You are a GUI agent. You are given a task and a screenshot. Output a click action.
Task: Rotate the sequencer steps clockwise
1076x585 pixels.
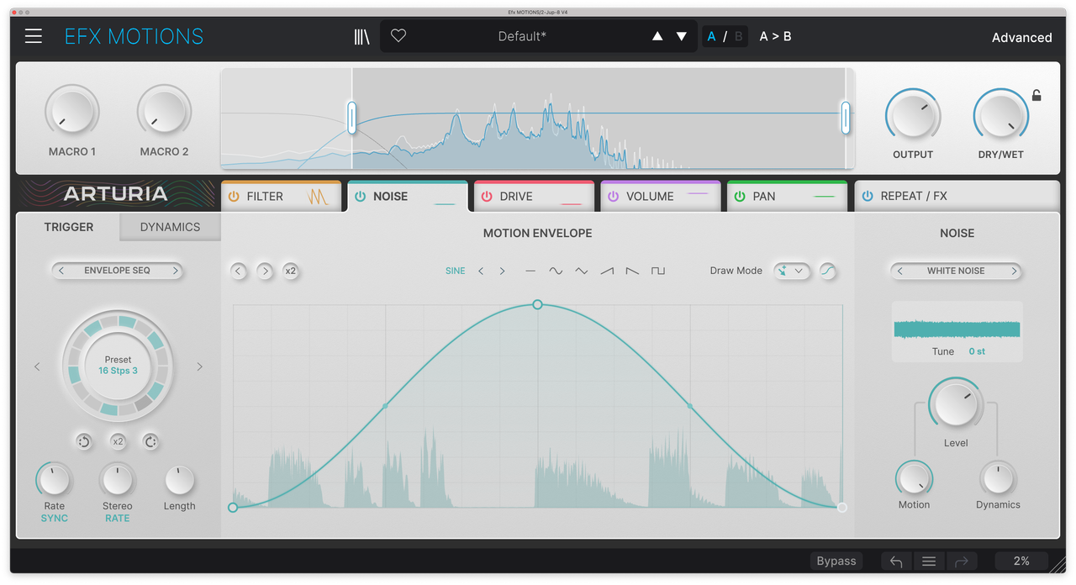click(150, 441)
